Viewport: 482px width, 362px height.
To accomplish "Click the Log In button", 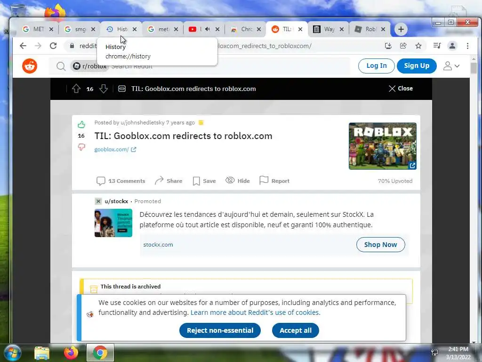I will click(x=376, y=66).
